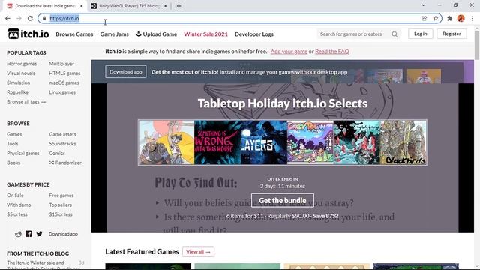Click the Log in button
The image size is (480, 270).
point(420,34)
